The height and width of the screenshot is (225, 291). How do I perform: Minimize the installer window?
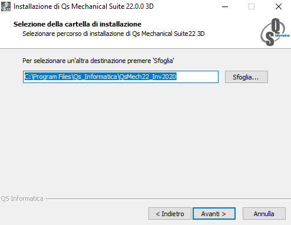pyautogui.click(x=225, y=6)
